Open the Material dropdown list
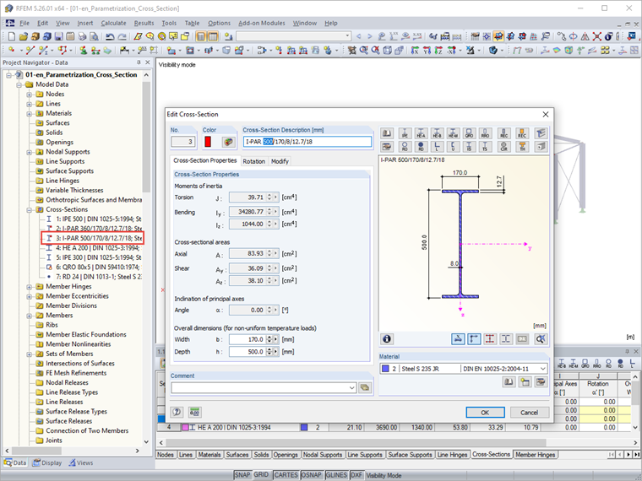 pyautogui.click(x=541, y=369)
